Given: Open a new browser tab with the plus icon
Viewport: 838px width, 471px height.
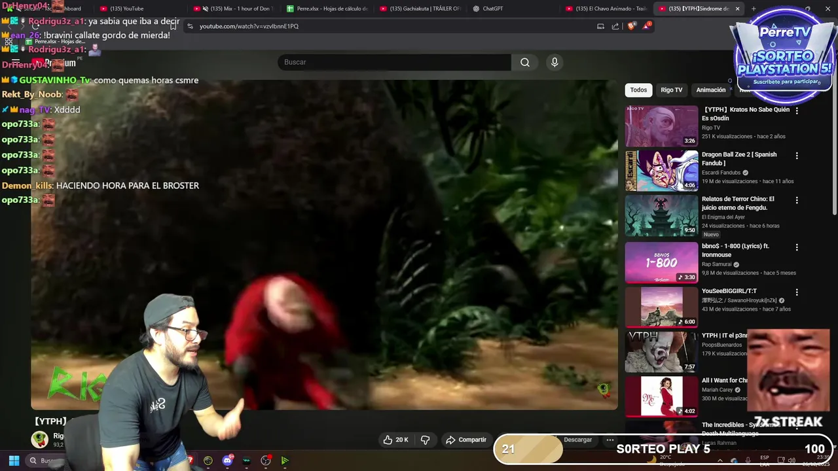Looking at the screenshot, I should [x=753, y=9].
